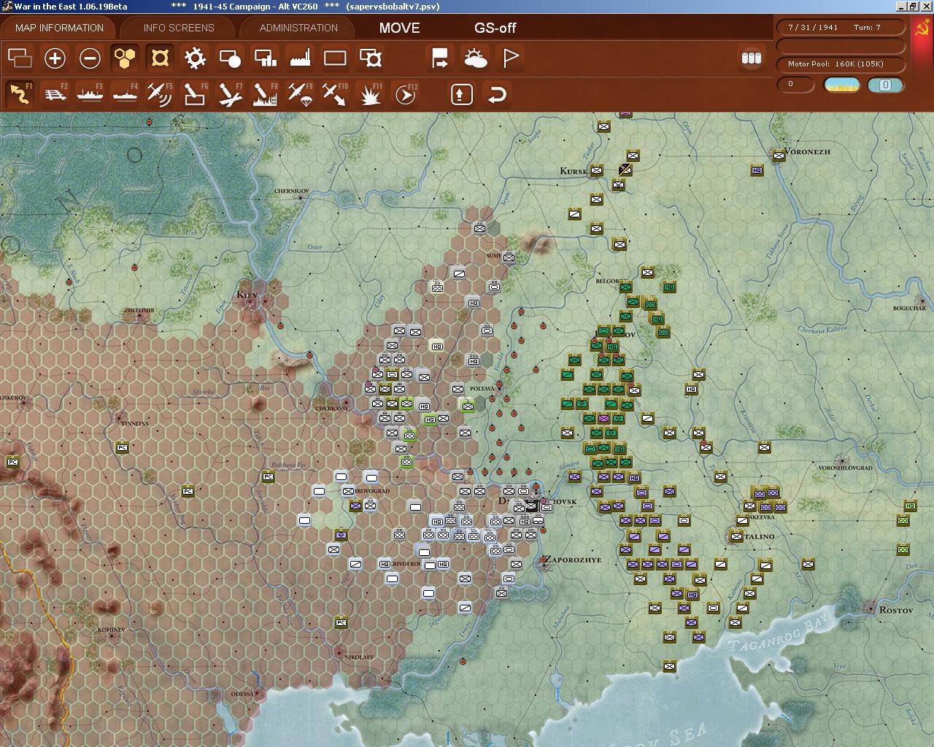Select the PC counter north of Nikolaev
Viewport: 934px width, 747px height.
click(341, 622)
